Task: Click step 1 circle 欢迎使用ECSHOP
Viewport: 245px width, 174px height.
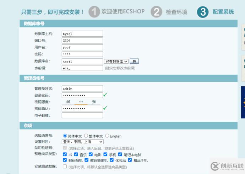Action: point(94,12)
